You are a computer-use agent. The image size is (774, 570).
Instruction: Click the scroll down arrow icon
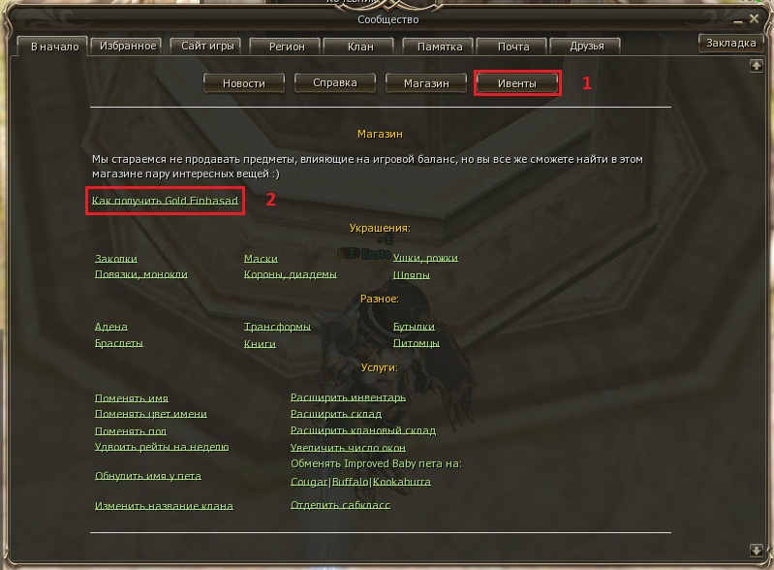pos(756,550)
